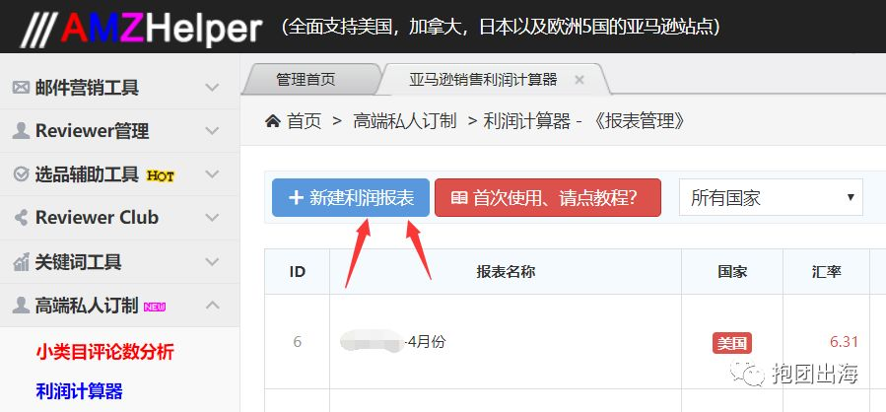
Task: Switch to the 管理首页 tab
Action: pos(306,80)
